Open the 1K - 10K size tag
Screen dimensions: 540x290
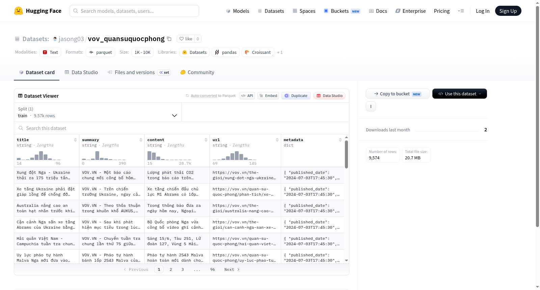[142, 52]
